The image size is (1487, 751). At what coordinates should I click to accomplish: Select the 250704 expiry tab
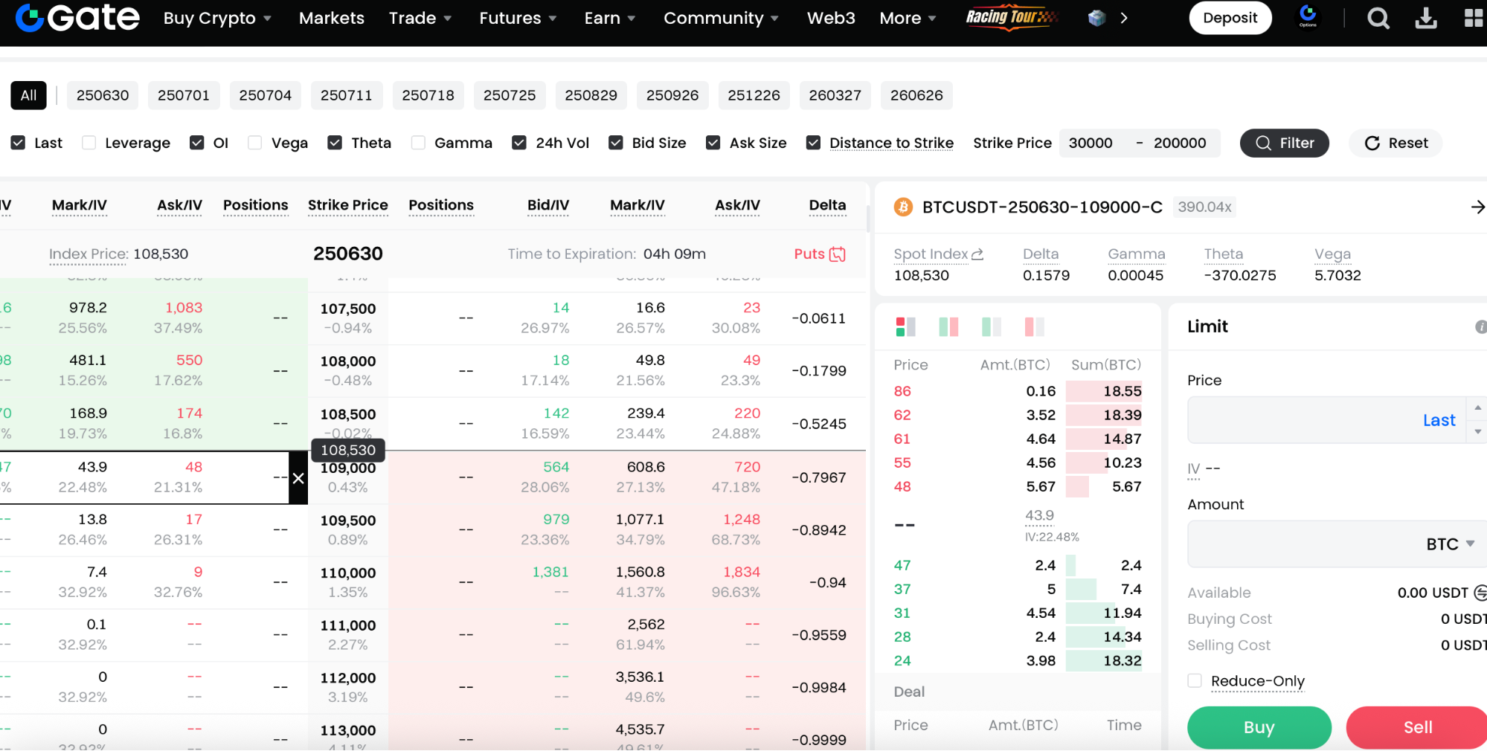(265, 95)
